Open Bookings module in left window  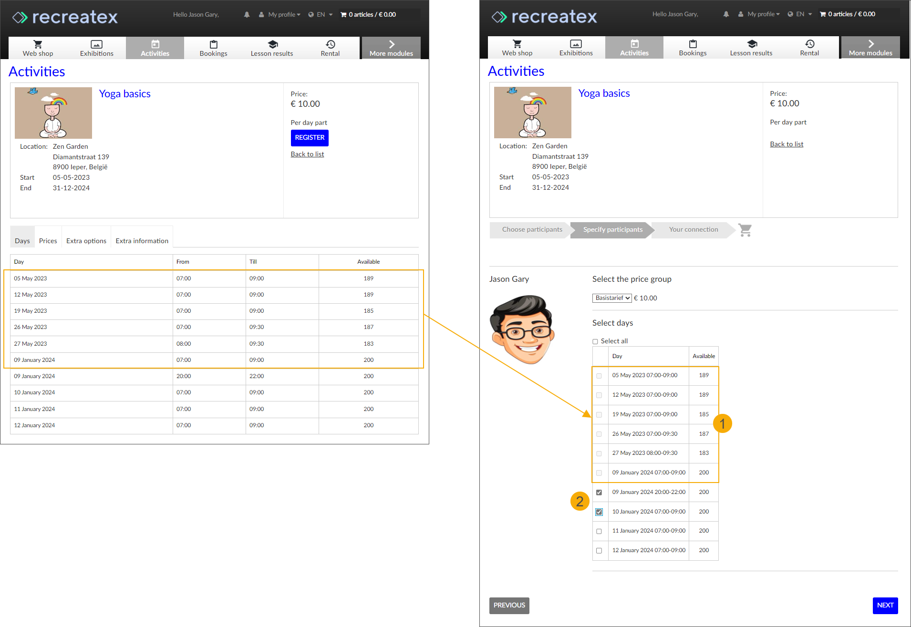pos(213,48)
